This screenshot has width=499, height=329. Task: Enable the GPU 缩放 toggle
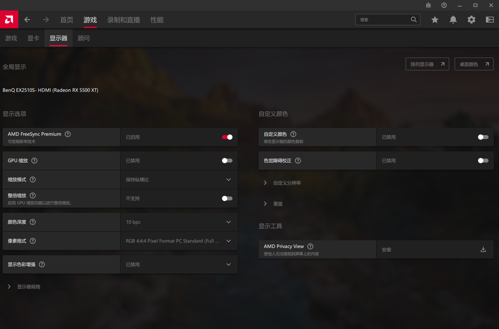tap(227, 161)
